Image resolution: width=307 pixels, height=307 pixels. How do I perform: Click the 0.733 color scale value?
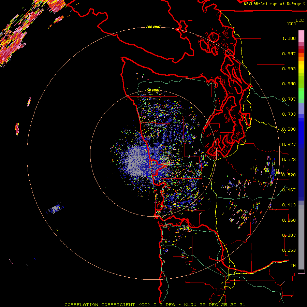tap(289, 114)
